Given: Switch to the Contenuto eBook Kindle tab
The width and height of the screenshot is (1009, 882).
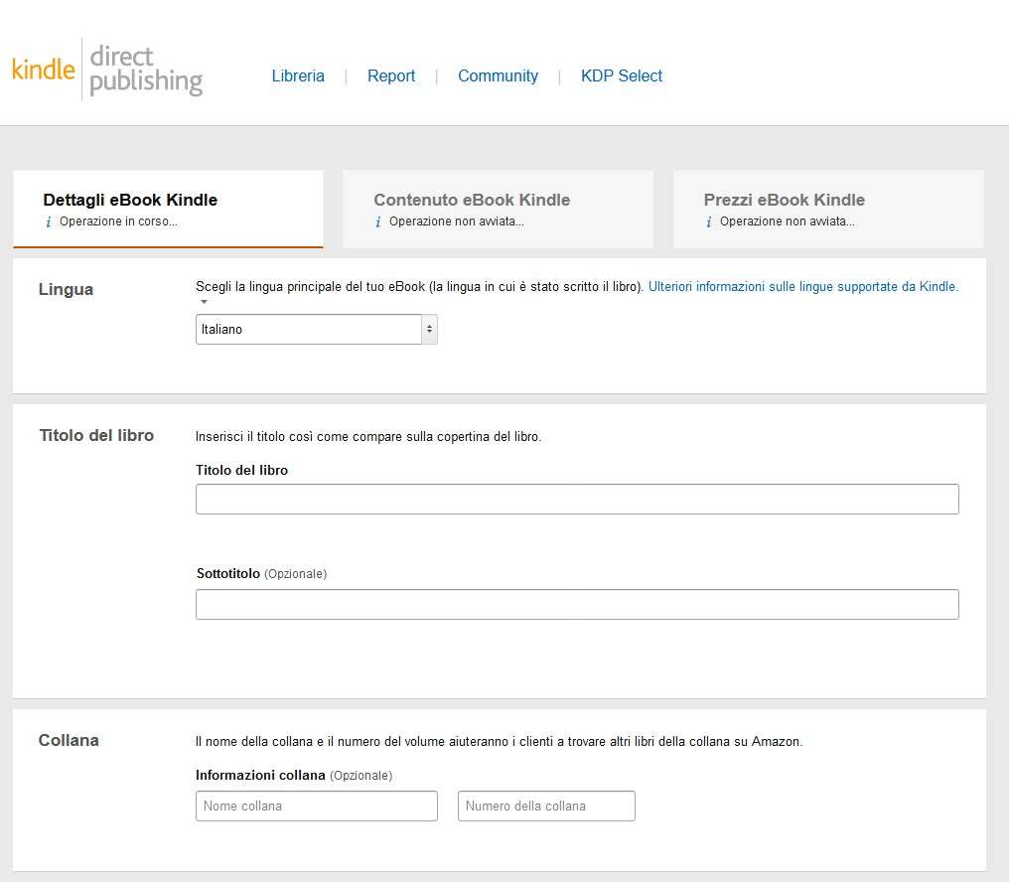Looking at the screenshot, I should point(472,200).
